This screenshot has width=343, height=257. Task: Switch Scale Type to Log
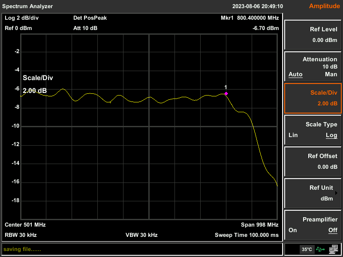click(x=331, y=135)
